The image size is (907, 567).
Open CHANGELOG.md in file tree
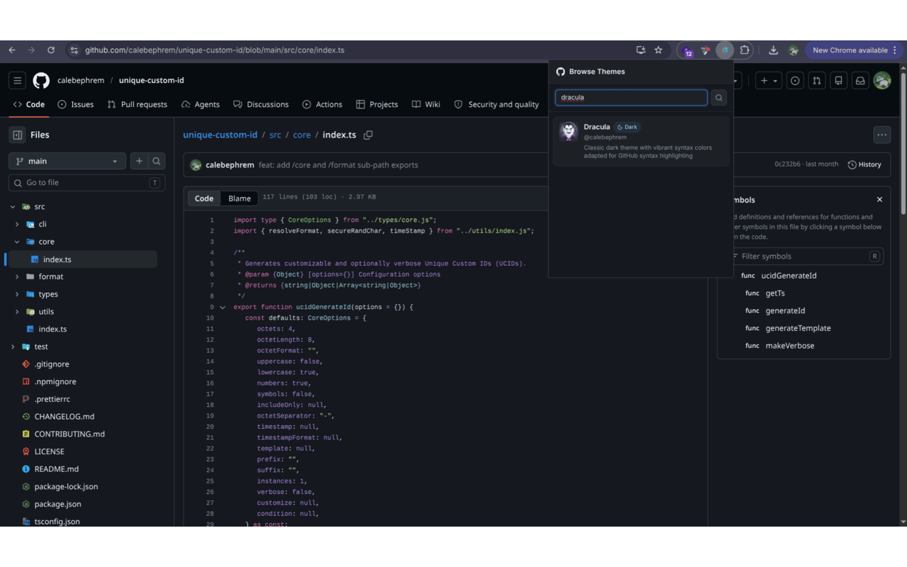point(64,417)
